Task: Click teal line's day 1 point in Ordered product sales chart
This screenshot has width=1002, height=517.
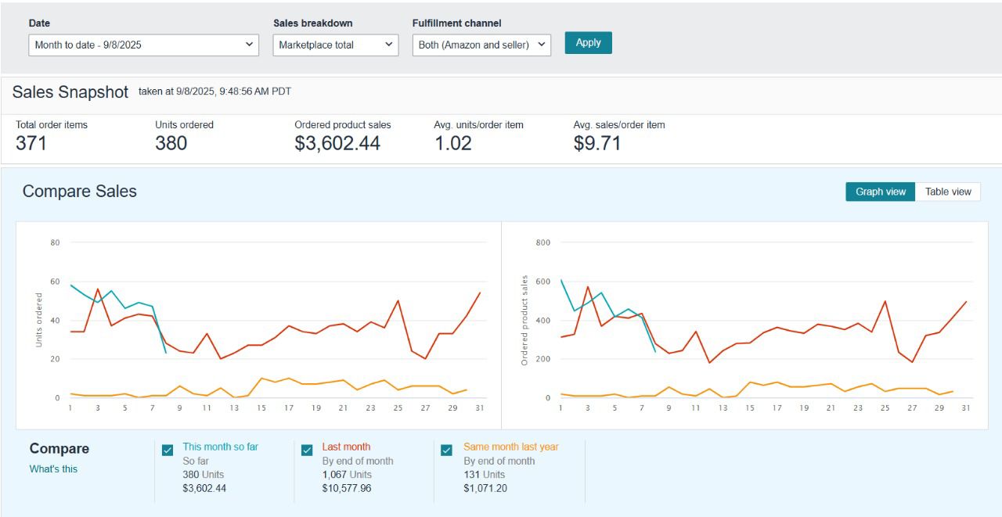Action: pos(560,279)
